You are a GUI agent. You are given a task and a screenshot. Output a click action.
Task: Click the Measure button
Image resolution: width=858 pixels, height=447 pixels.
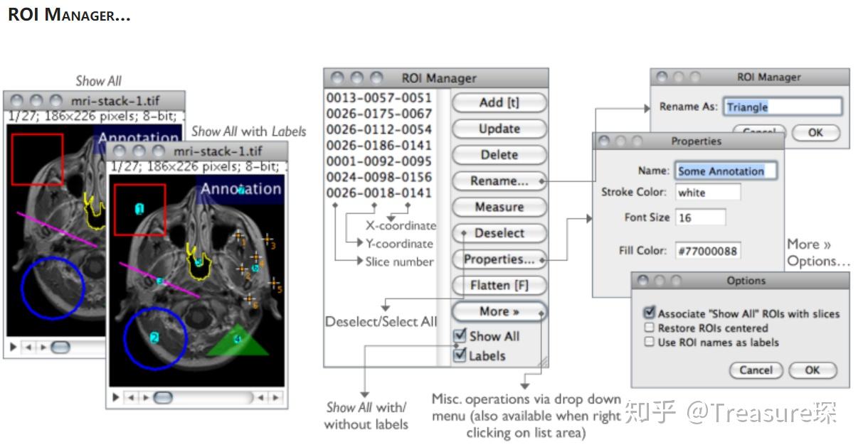click(499, 207)
